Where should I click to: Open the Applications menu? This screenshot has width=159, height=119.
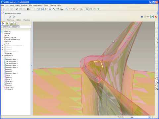38,5
